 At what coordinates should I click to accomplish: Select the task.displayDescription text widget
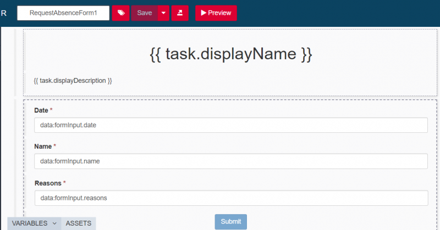73,81
